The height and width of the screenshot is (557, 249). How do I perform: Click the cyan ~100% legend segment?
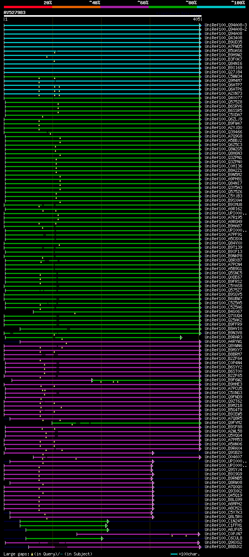(221, 7)
